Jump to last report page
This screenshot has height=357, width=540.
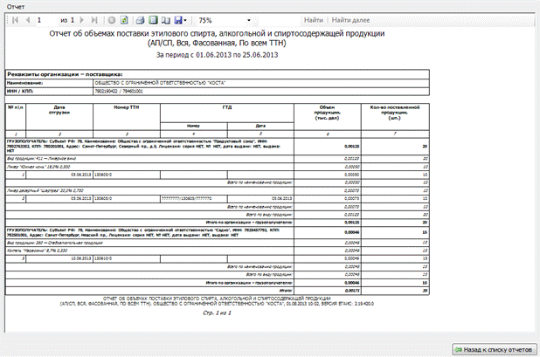click(94, 20)
